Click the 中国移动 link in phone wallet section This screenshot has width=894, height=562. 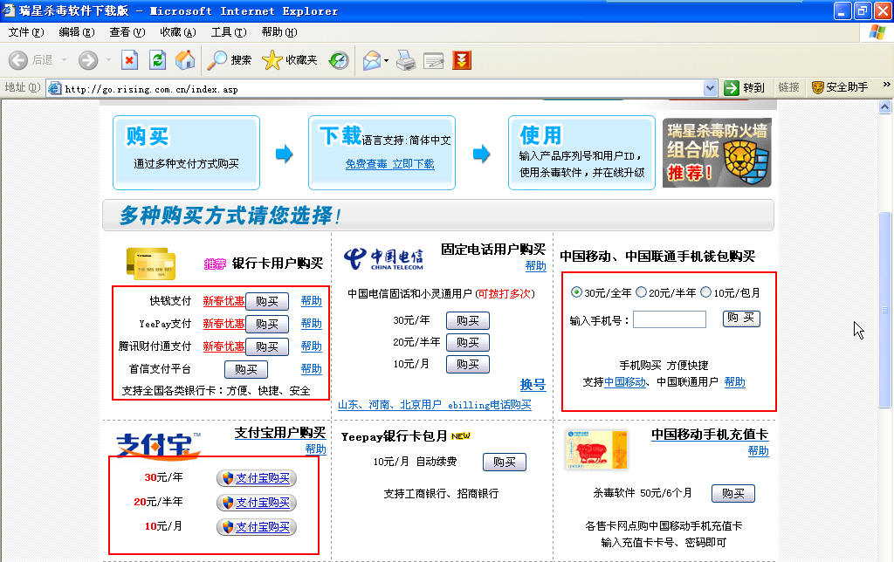tap(625, 382)
